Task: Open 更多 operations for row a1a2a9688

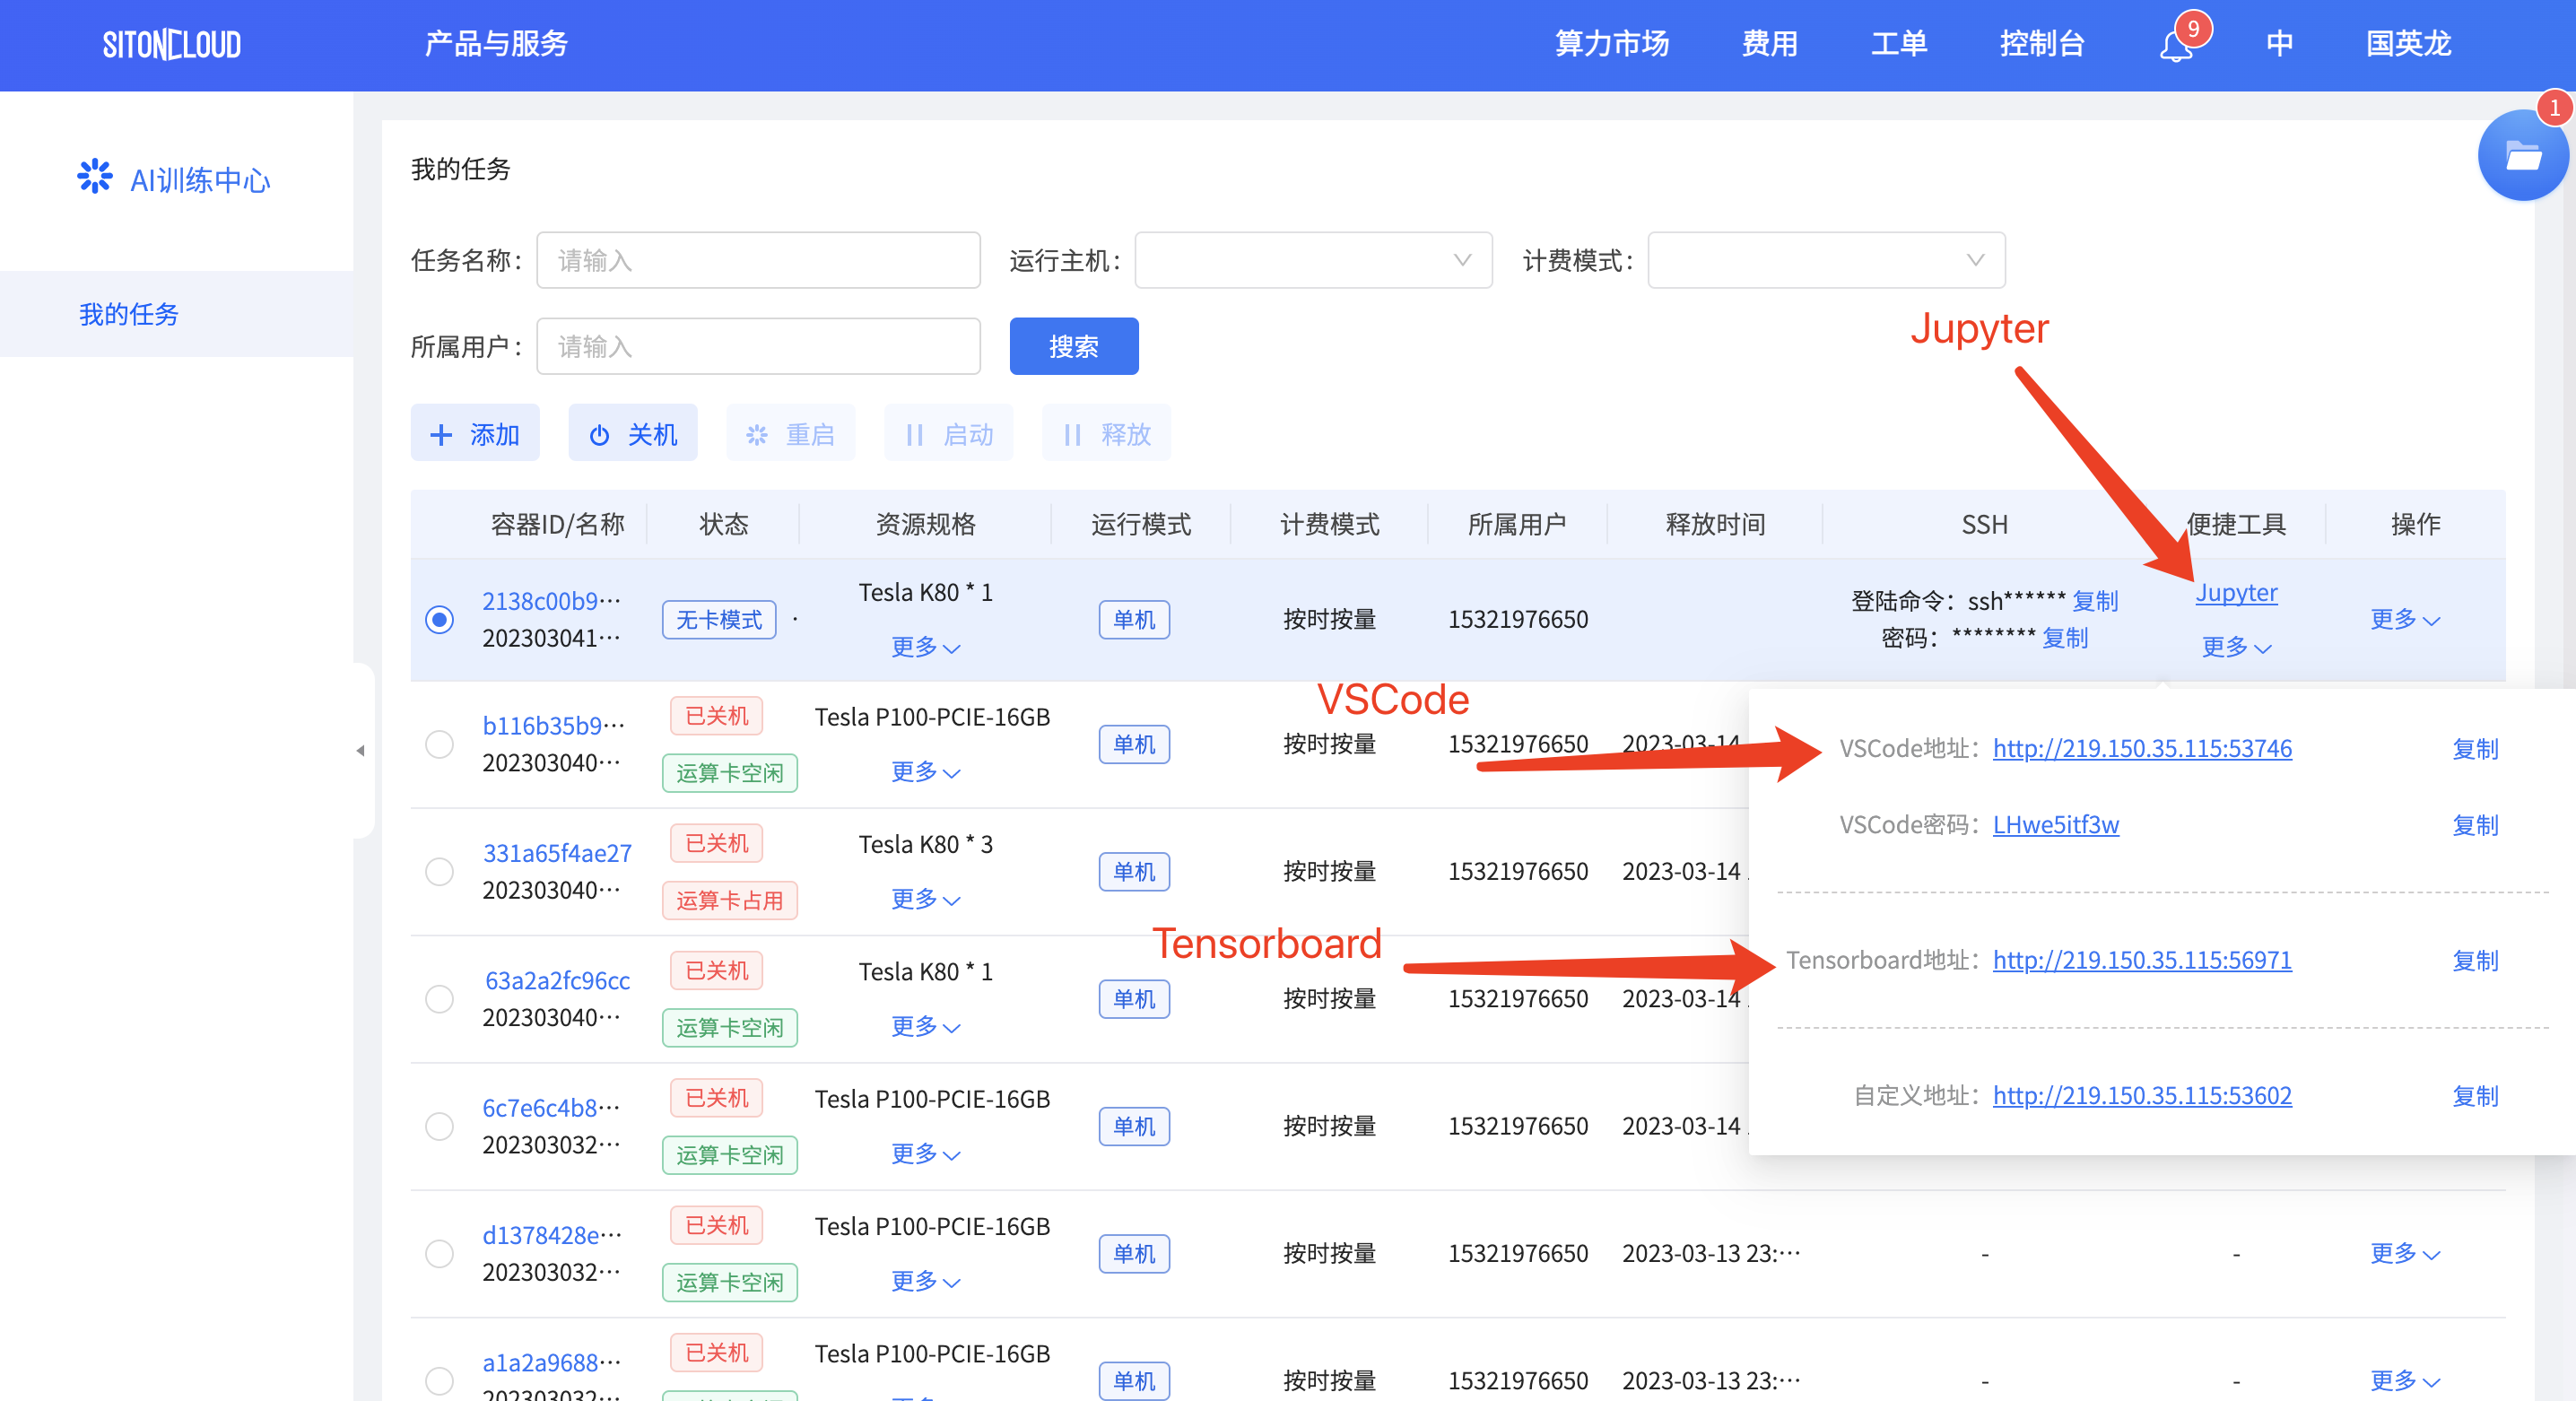Action: (2405, 1381)
